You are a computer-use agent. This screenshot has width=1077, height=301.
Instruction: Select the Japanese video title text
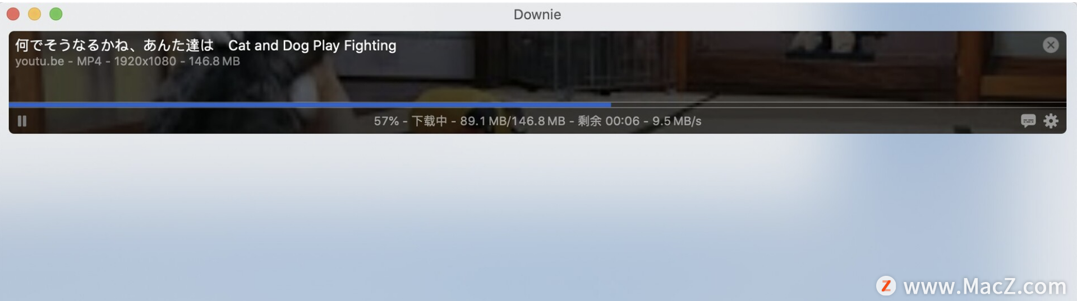tap(114, 45)
